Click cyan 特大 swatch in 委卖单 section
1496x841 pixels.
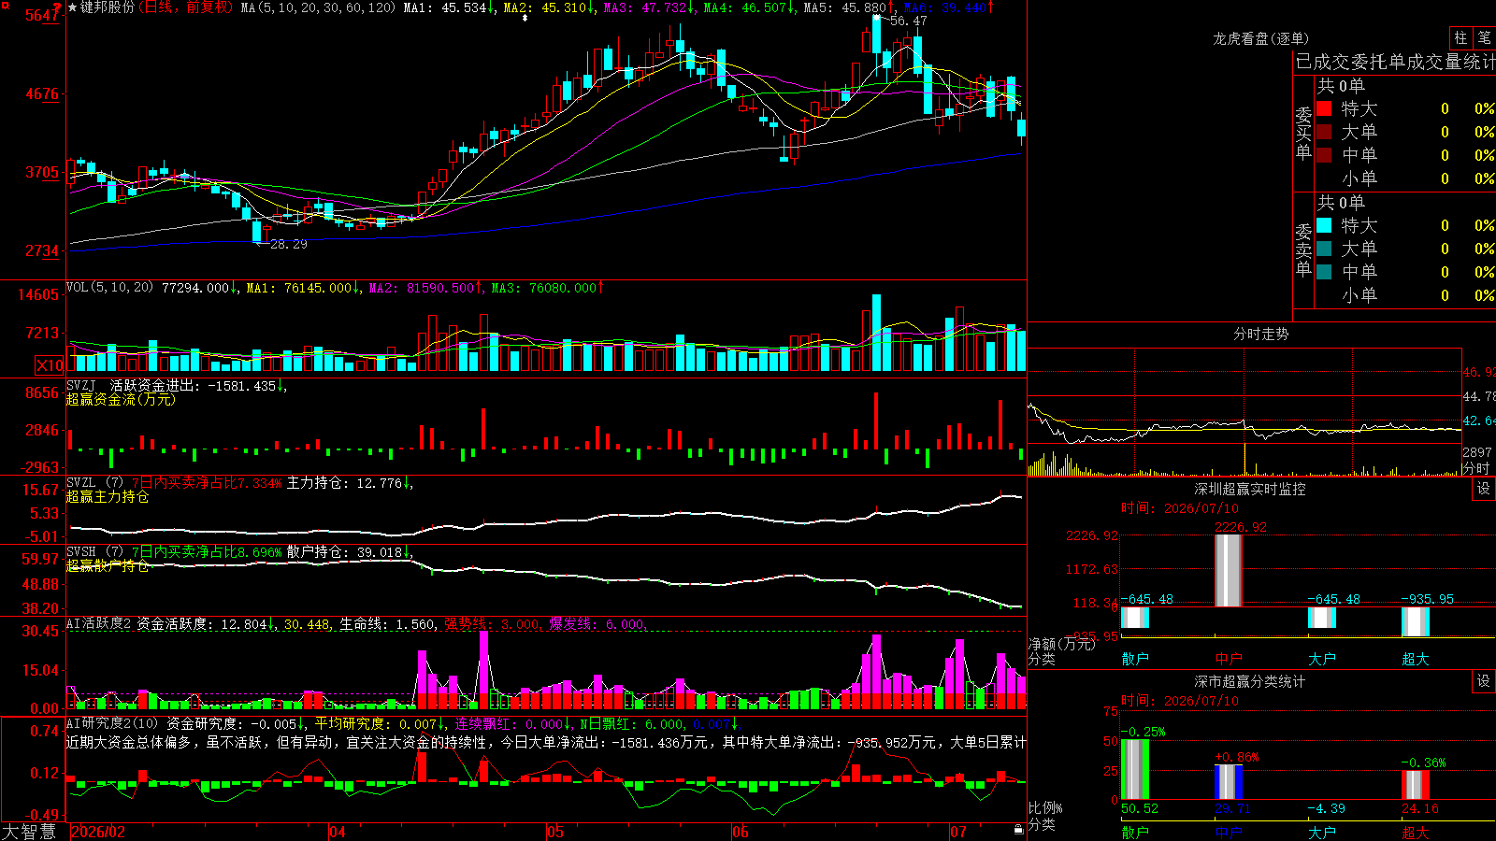coord(1324,225)
